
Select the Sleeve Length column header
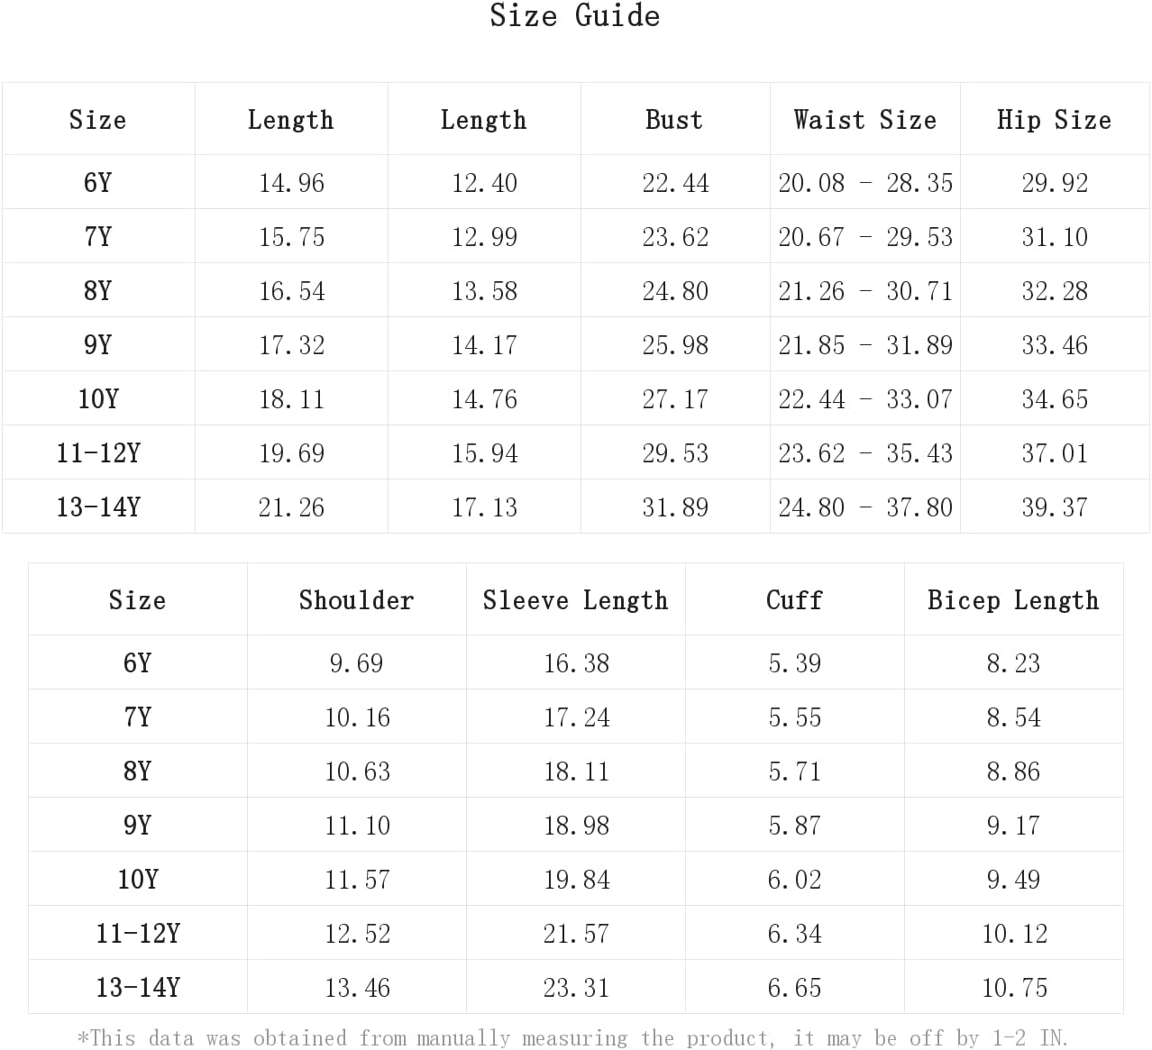(x=576, y=600)
